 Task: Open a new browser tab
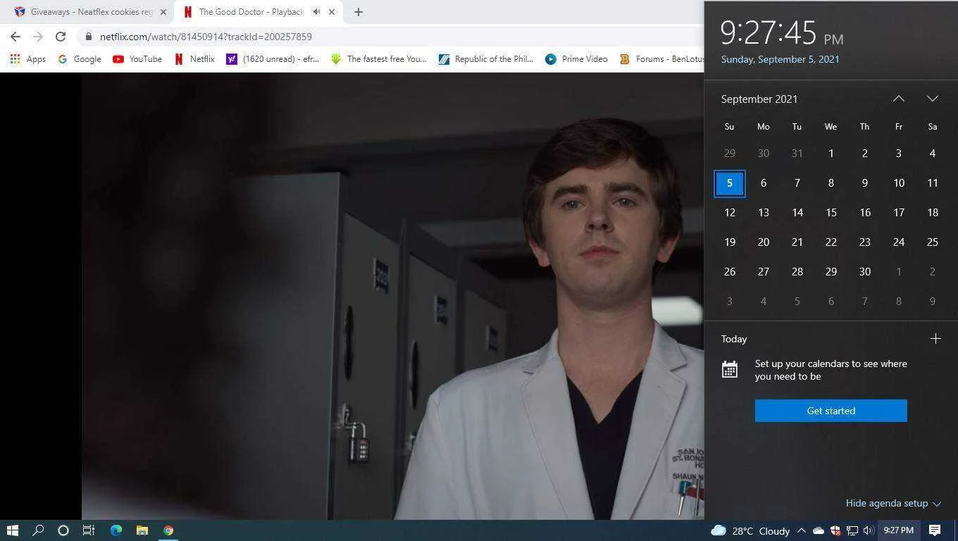tap(358, 12)
